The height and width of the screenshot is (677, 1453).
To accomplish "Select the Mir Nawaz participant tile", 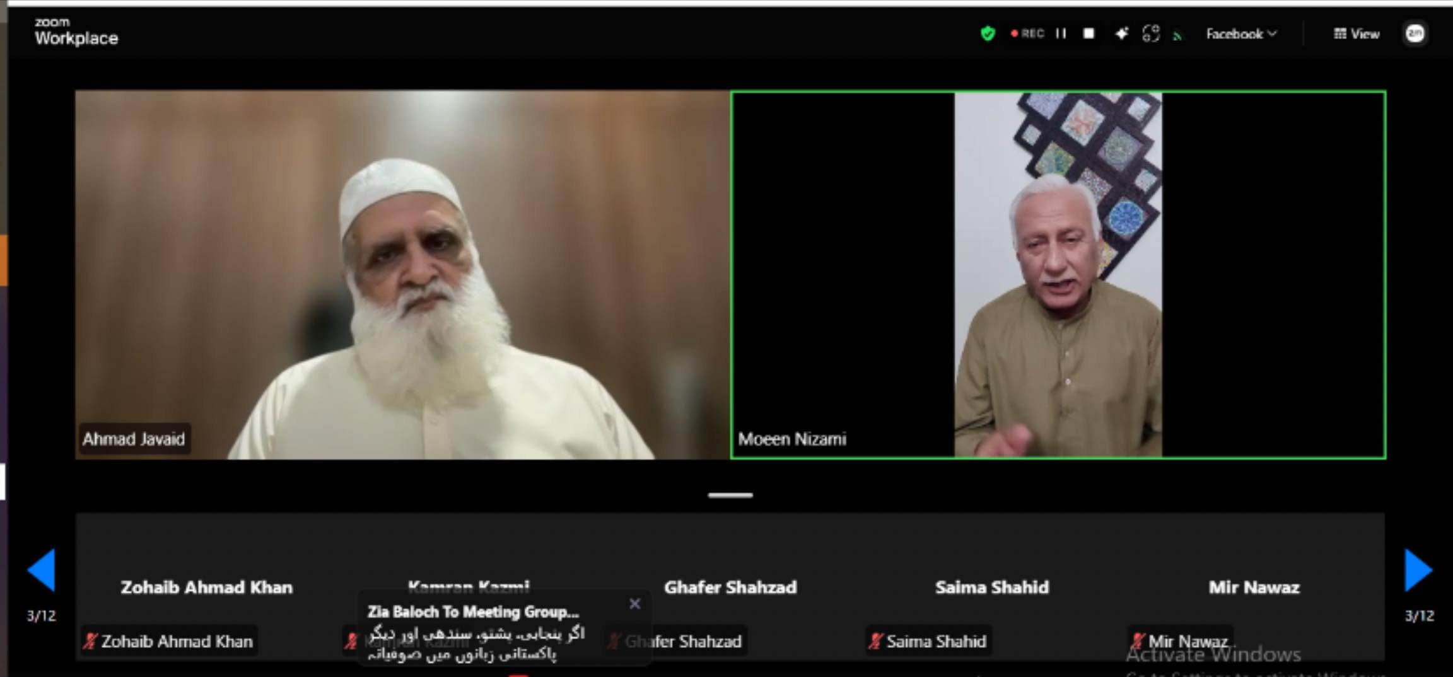I will point(1254,587).
